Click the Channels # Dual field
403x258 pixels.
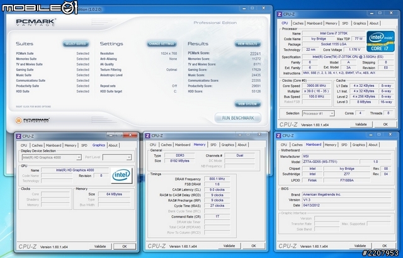[x=239, y=155]
